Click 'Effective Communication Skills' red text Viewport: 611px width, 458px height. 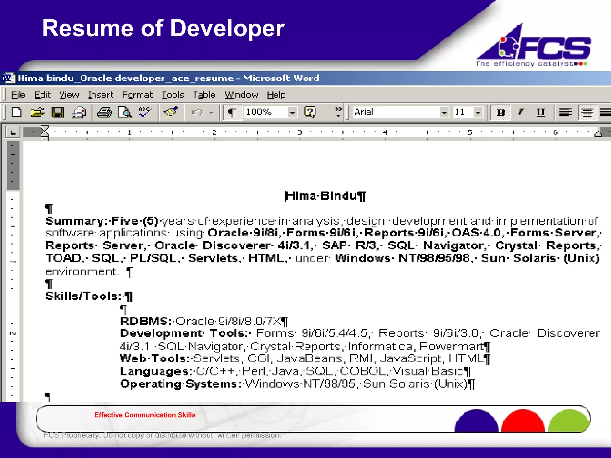click(x=145, y=415)
